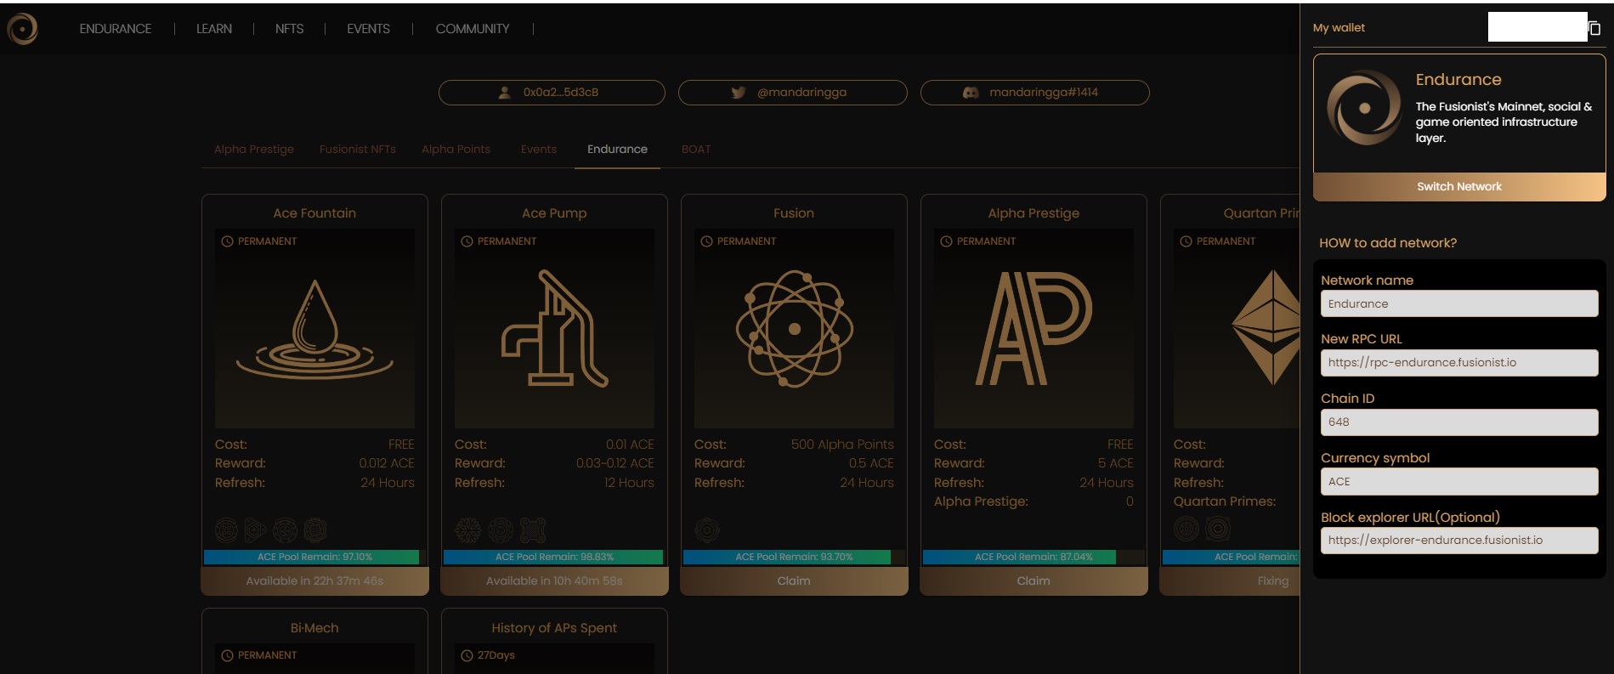This screenshot has height=674, width=1614.
Task: Open the @mandaringga Twitter pill
Action: [792, 93]
